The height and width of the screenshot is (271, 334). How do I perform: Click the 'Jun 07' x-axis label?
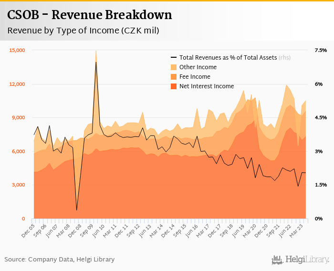52,231
